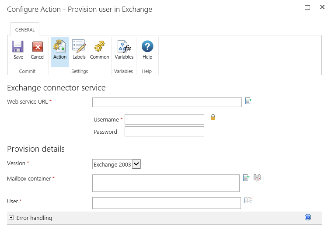Click the Help question mark ribbon icon
Screen dimensions: 328x226
click(x=147, y=47)
